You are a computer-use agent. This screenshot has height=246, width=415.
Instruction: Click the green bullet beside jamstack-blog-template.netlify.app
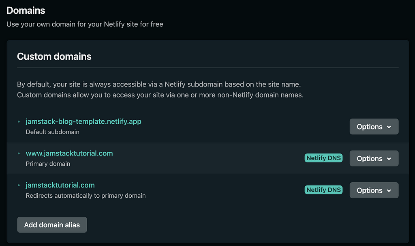coord(19,122)
